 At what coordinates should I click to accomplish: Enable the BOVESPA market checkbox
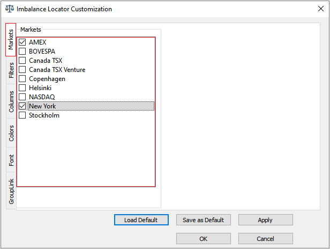tap(22, 52)
